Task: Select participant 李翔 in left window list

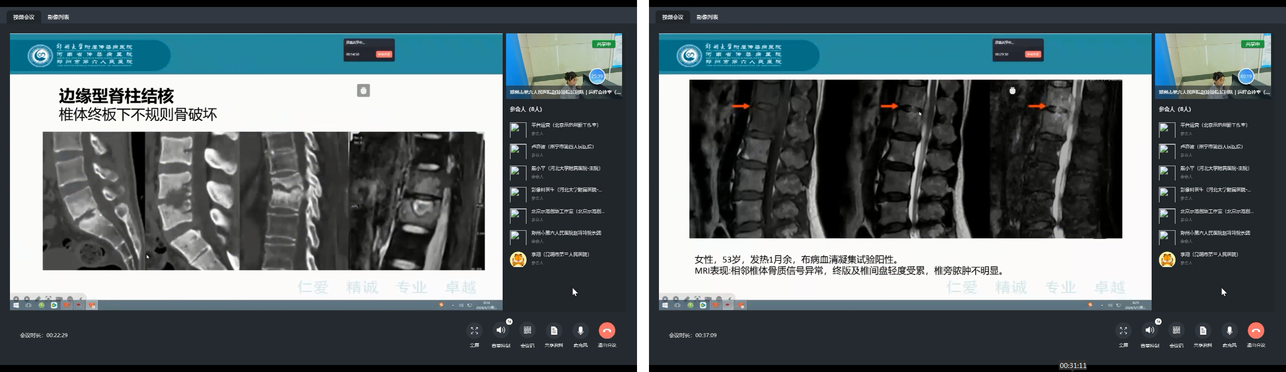Action: pos(564,258)
